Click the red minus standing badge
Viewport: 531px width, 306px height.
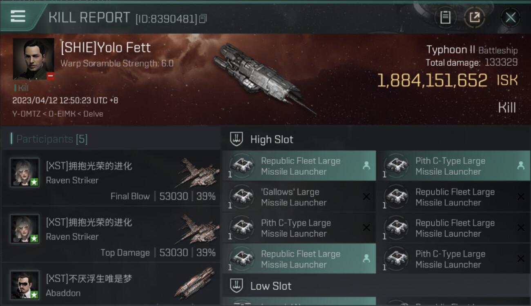coord(50,76)
